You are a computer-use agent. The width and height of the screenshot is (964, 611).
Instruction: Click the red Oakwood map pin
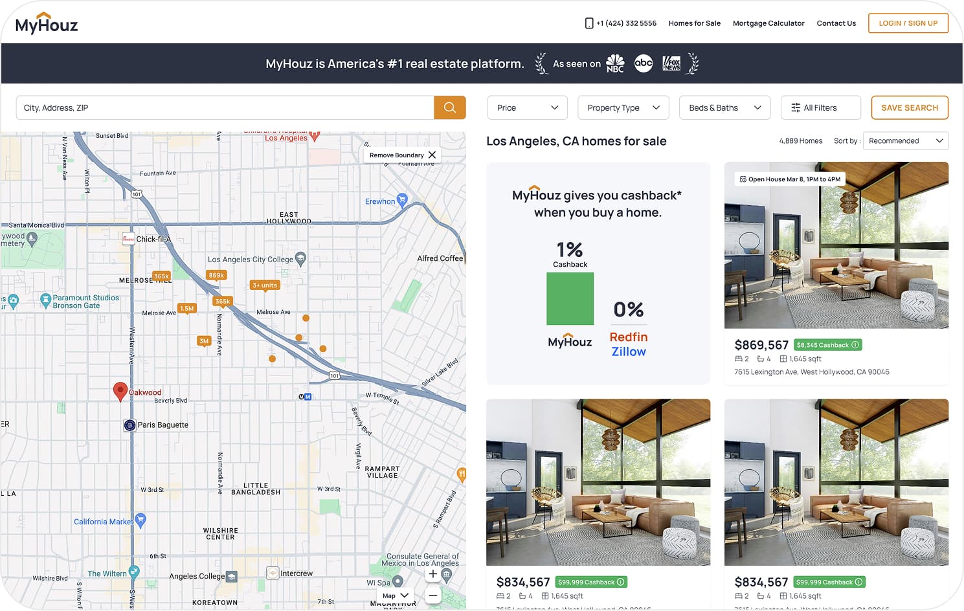[x=120, y=391]
